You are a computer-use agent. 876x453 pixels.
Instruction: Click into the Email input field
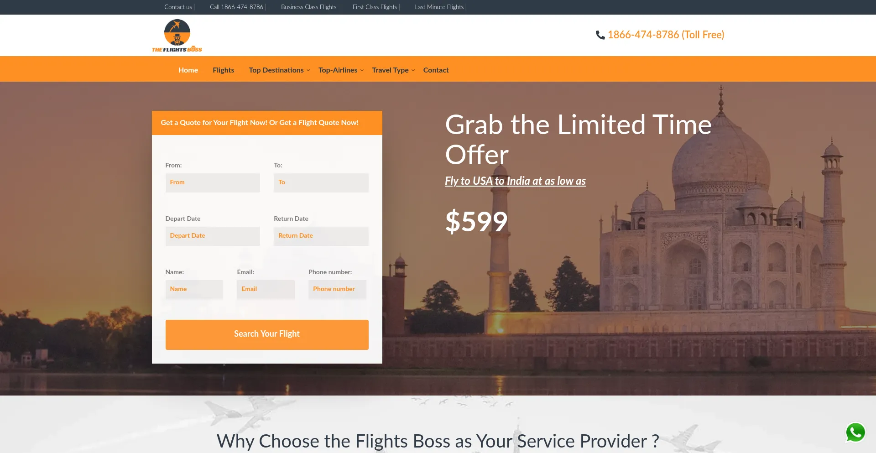pos(266,289)
